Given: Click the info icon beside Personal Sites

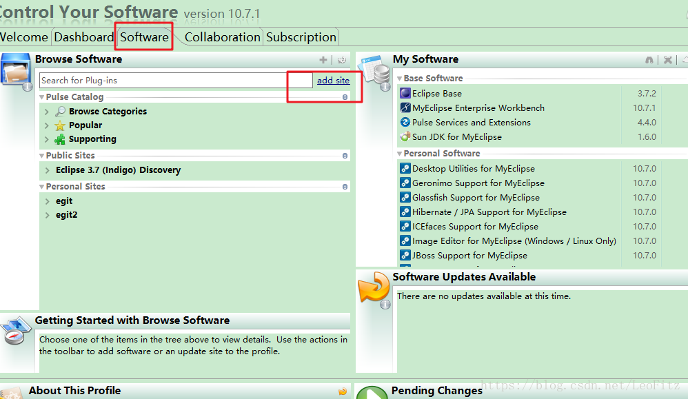Looking at the screenshot, I should pyautogui.click(x=345, y=187).
